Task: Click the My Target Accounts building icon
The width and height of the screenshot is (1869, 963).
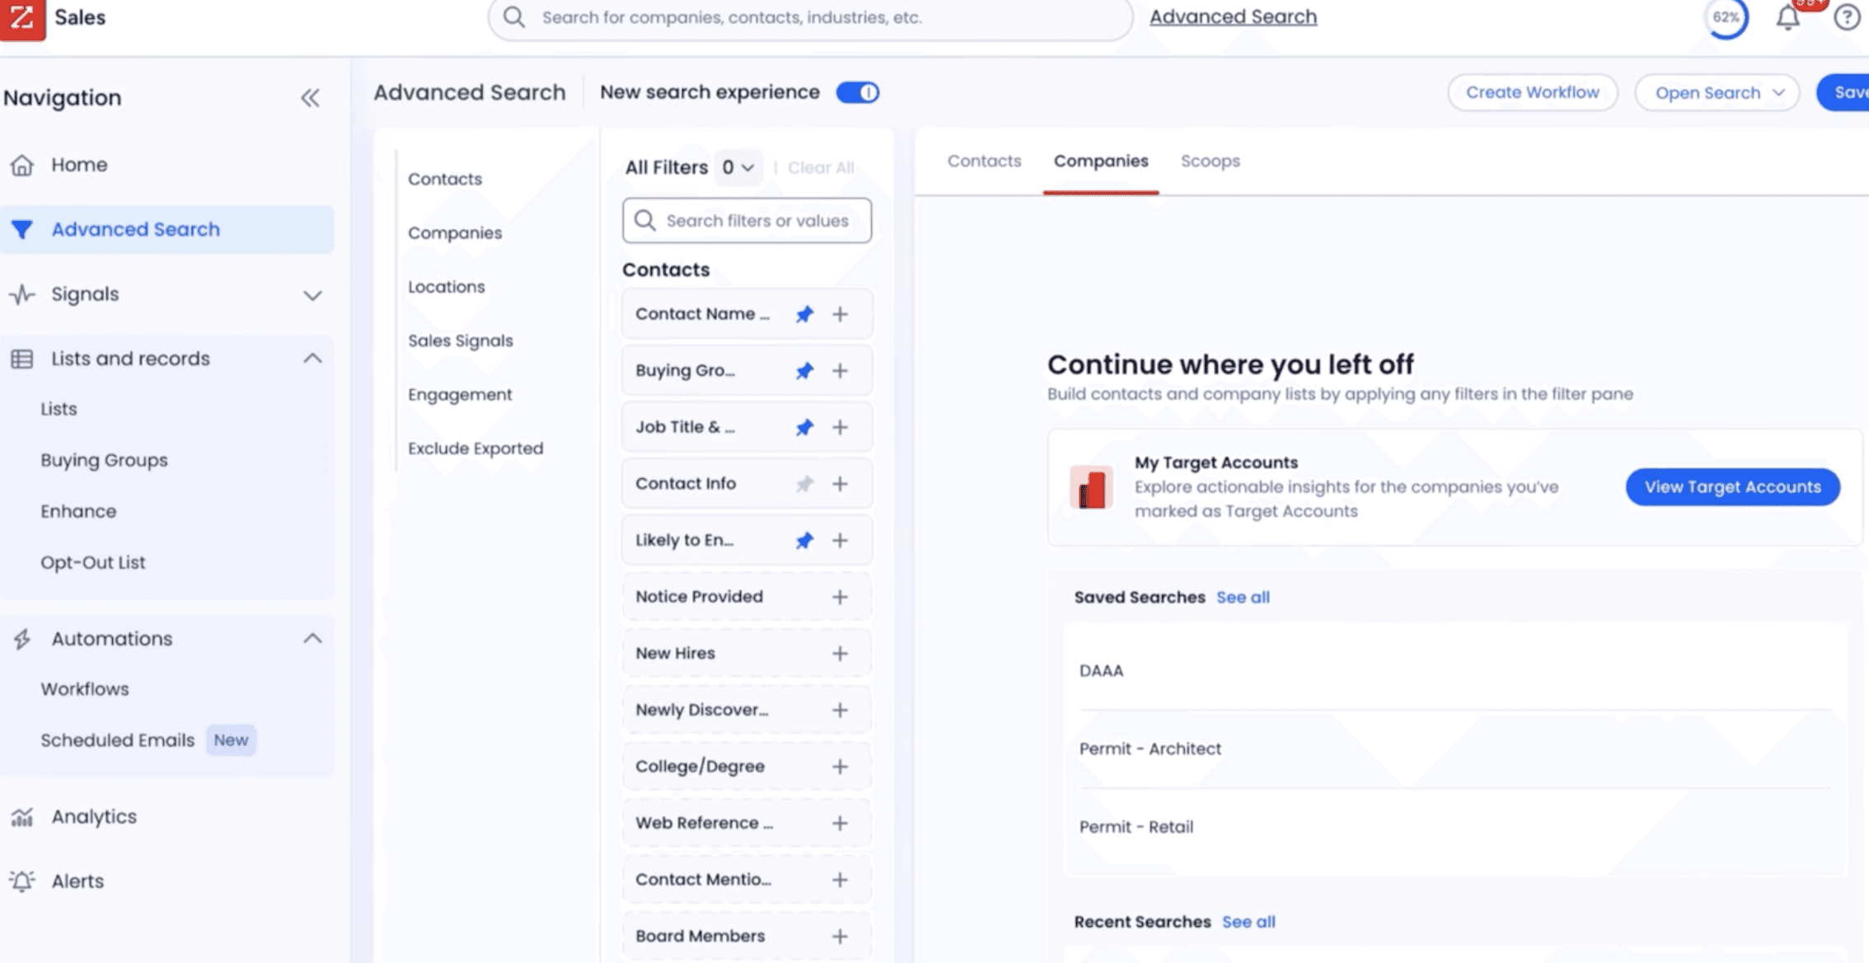Action: click(x=1091, y=488)
